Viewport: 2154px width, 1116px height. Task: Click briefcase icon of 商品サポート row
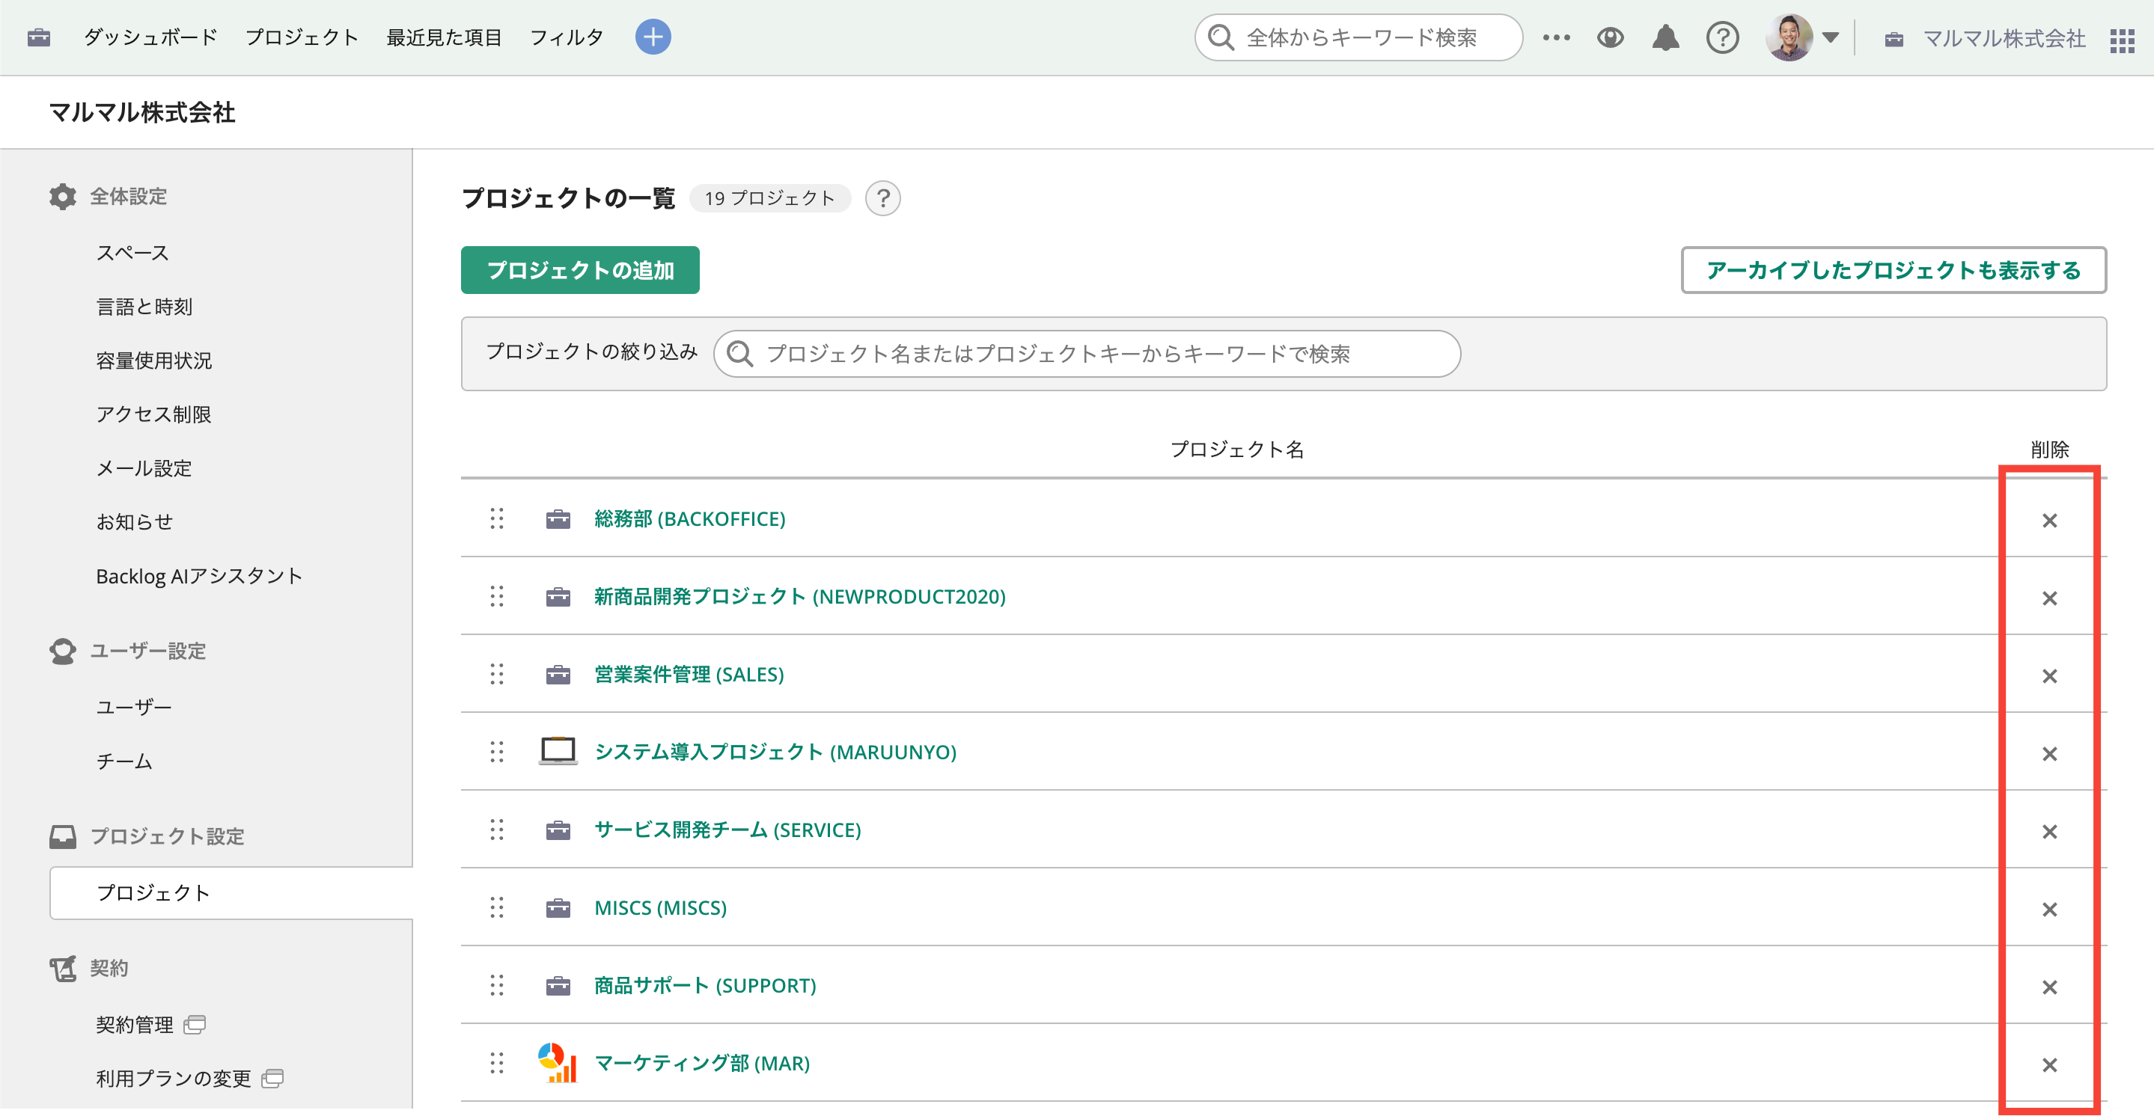point(558,986)
